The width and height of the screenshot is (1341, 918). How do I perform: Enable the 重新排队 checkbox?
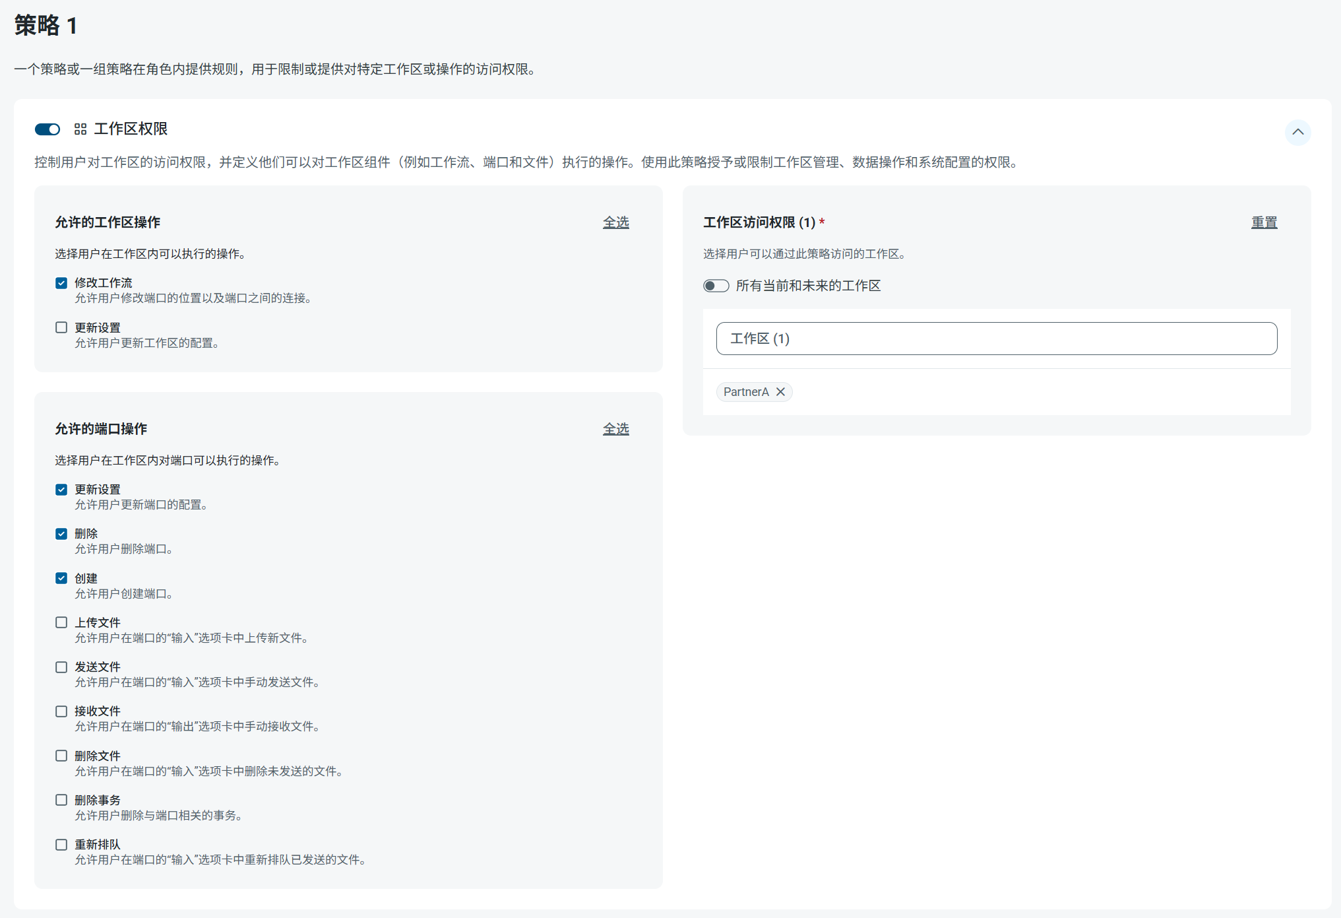point(61,845)
